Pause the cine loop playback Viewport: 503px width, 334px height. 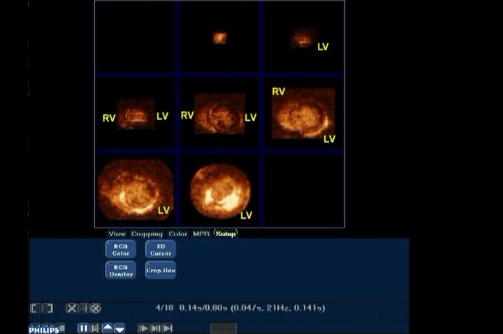pyautogui.click(x=83, y=328)
